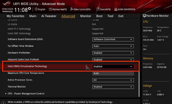The image size is (172, 104).
Task: Click 5.080 V voltage reading
Action: click(x=160, y=95)
